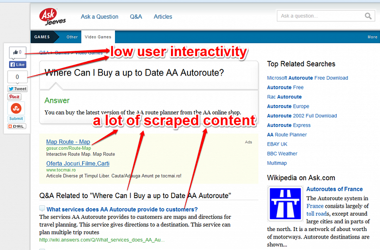Click the Autoroutes of France motorway thumbnail

click(285, 204)
